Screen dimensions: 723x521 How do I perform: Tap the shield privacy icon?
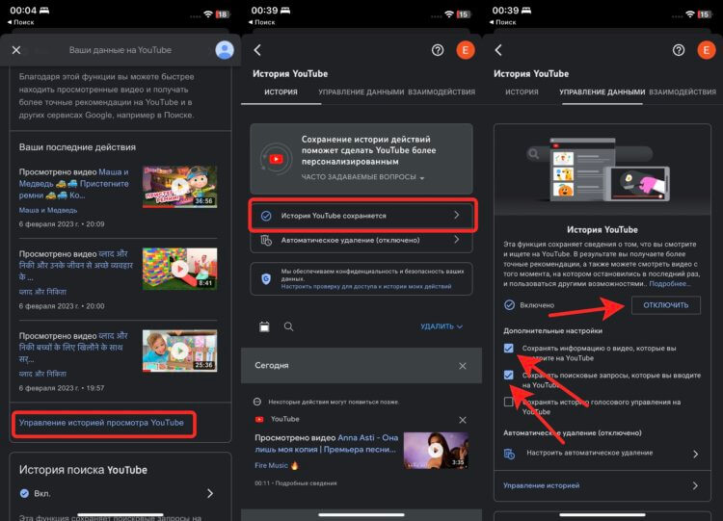266,278
